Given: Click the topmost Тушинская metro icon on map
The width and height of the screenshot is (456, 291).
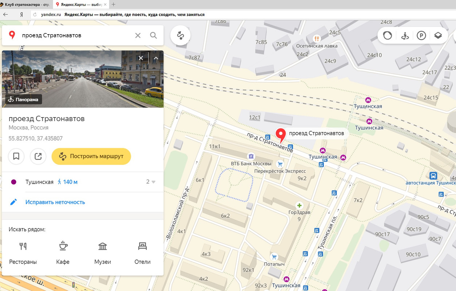Looking at the screenshot, I should point(368,99).
